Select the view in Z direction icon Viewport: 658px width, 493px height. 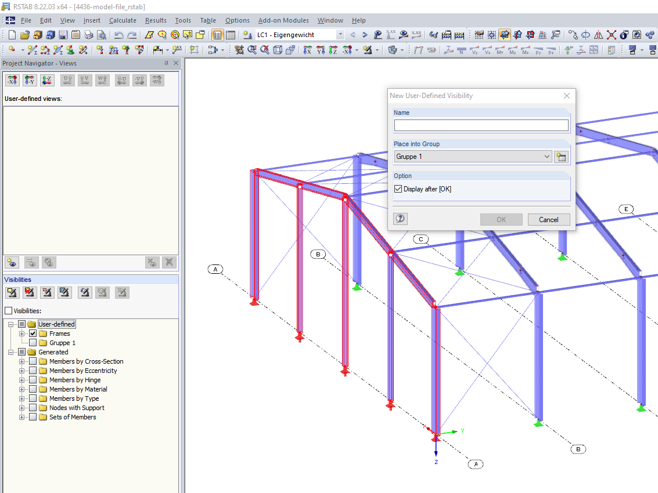click(48, 80)
